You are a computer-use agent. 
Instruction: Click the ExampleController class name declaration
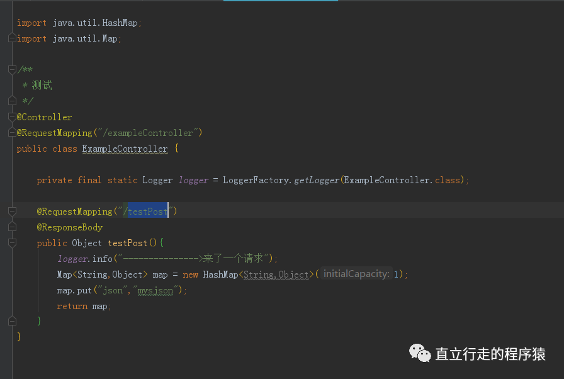click(x=125, y=149)
